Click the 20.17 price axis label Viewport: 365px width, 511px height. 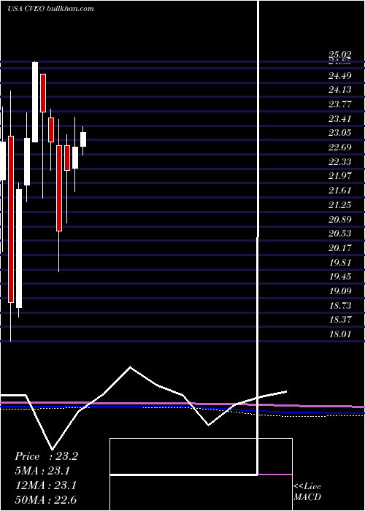(x=340, y=248)
